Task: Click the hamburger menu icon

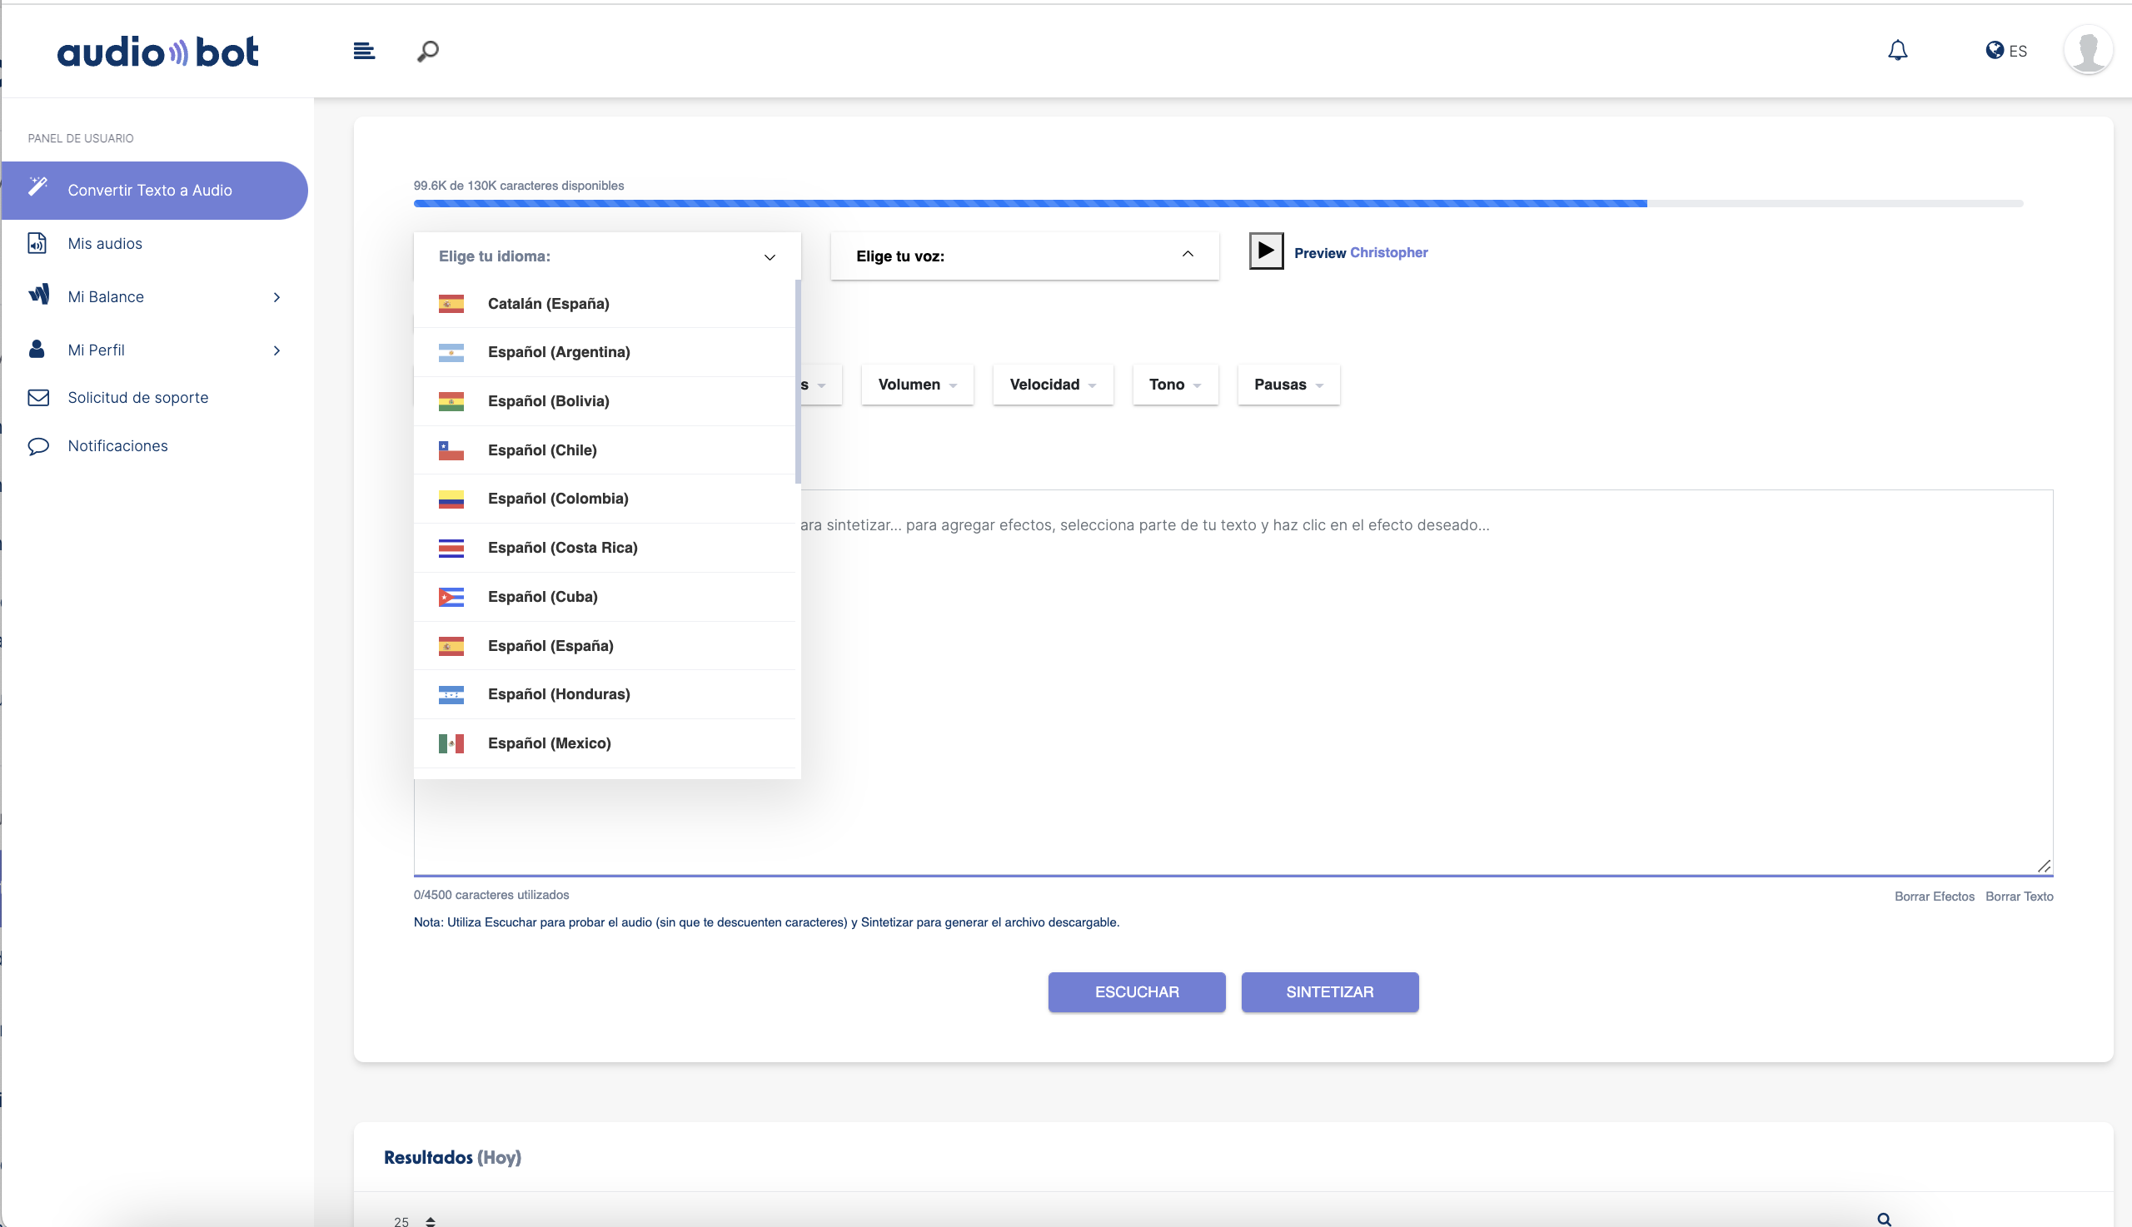Action: (364, 51)
